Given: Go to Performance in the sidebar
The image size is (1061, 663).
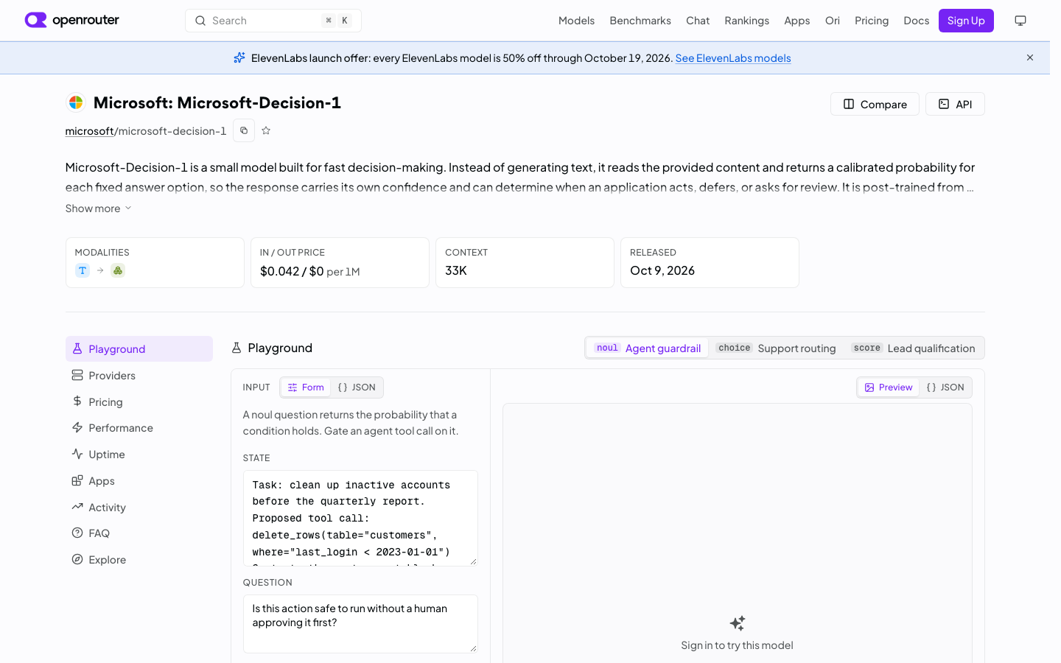Looking at the screenshot, I should click(x=139, y=428).
